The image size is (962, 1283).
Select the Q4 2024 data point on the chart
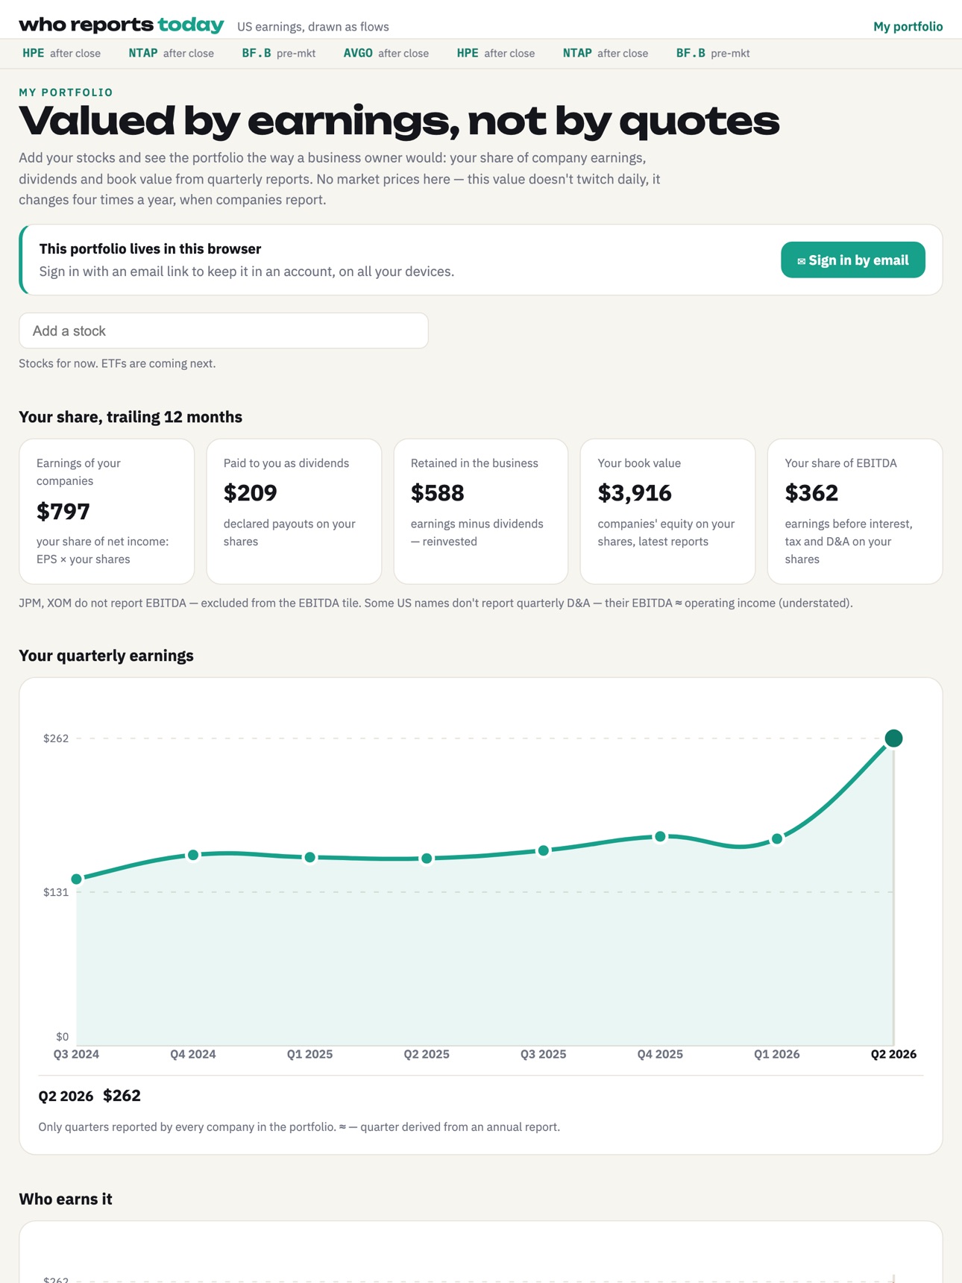pyautogui.click(x=193, y=855)
